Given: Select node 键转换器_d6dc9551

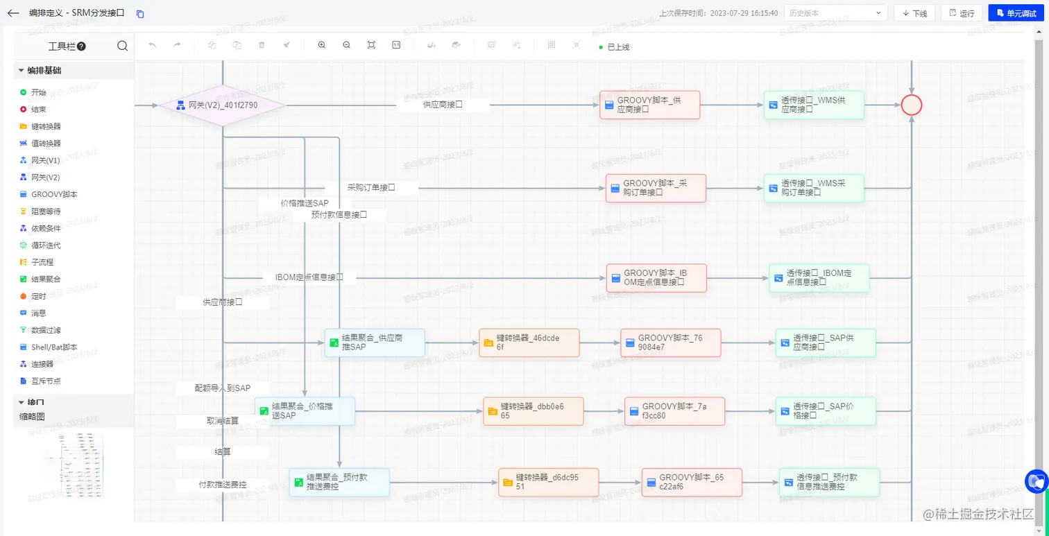Looking at the screenshot, I should [x=549, y=482].
